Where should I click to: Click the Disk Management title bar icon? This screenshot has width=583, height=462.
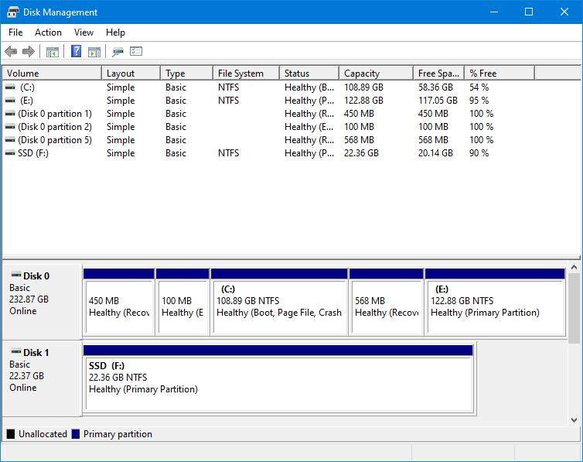[12, 12]
